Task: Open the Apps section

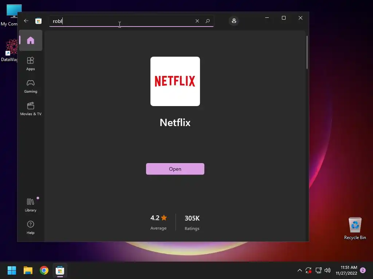Action: coord(31,64)
